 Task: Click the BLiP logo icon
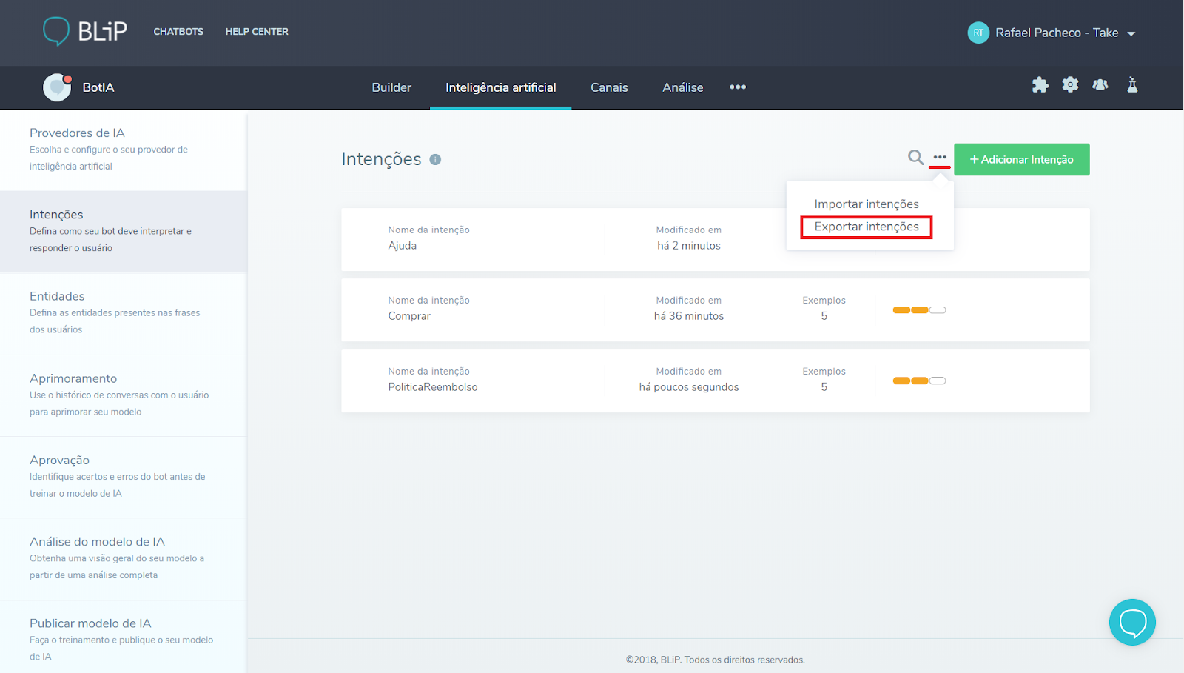point(56,31)
